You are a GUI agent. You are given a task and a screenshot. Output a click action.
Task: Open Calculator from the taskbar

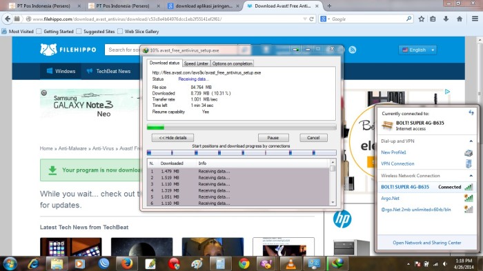click(220, 264)
